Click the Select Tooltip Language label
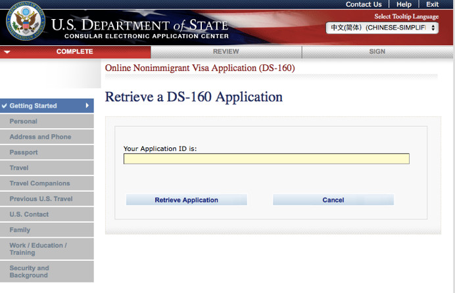The width and height of the screenshot is (455, 293). pos(406,16)
